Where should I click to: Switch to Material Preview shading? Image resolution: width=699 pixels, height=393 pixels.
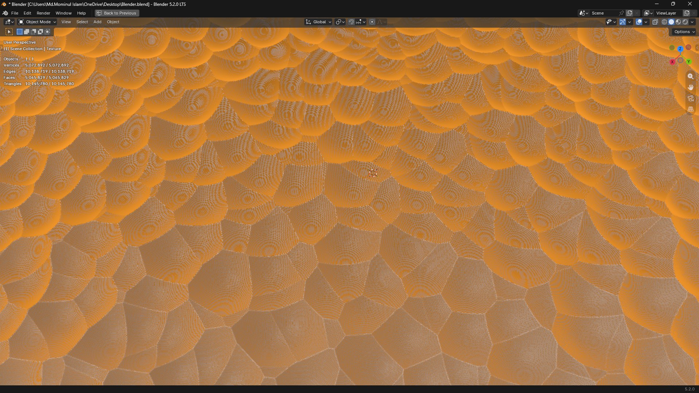tap(678, 22)
